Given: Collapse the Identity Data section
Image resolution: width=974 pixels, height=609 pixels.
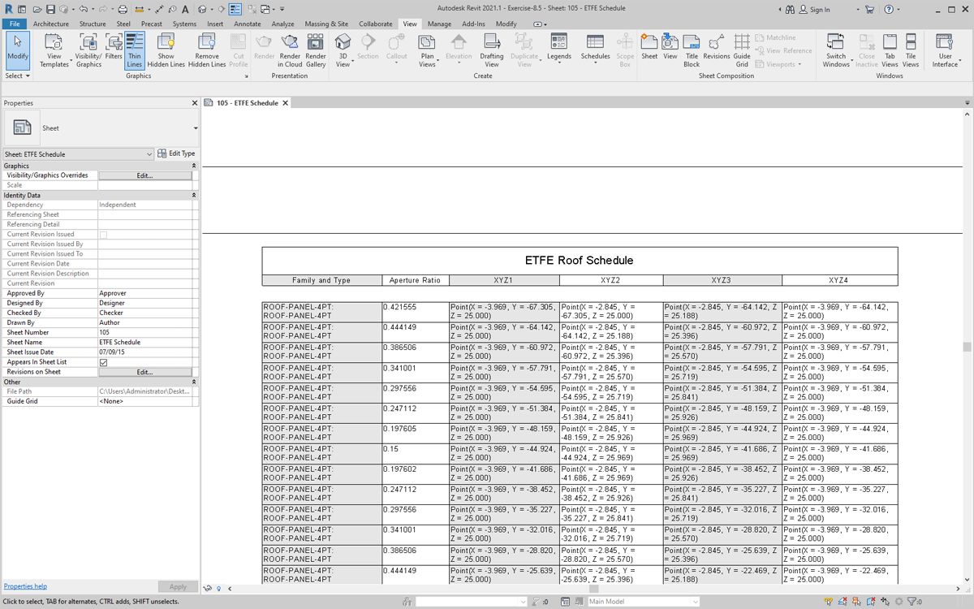Looking at the screenshot, I should 193,196.
